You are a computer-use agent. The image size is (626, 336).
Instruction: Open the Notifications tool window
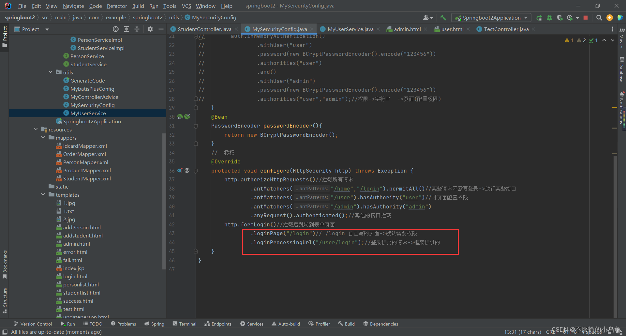(x=622, y=108)
